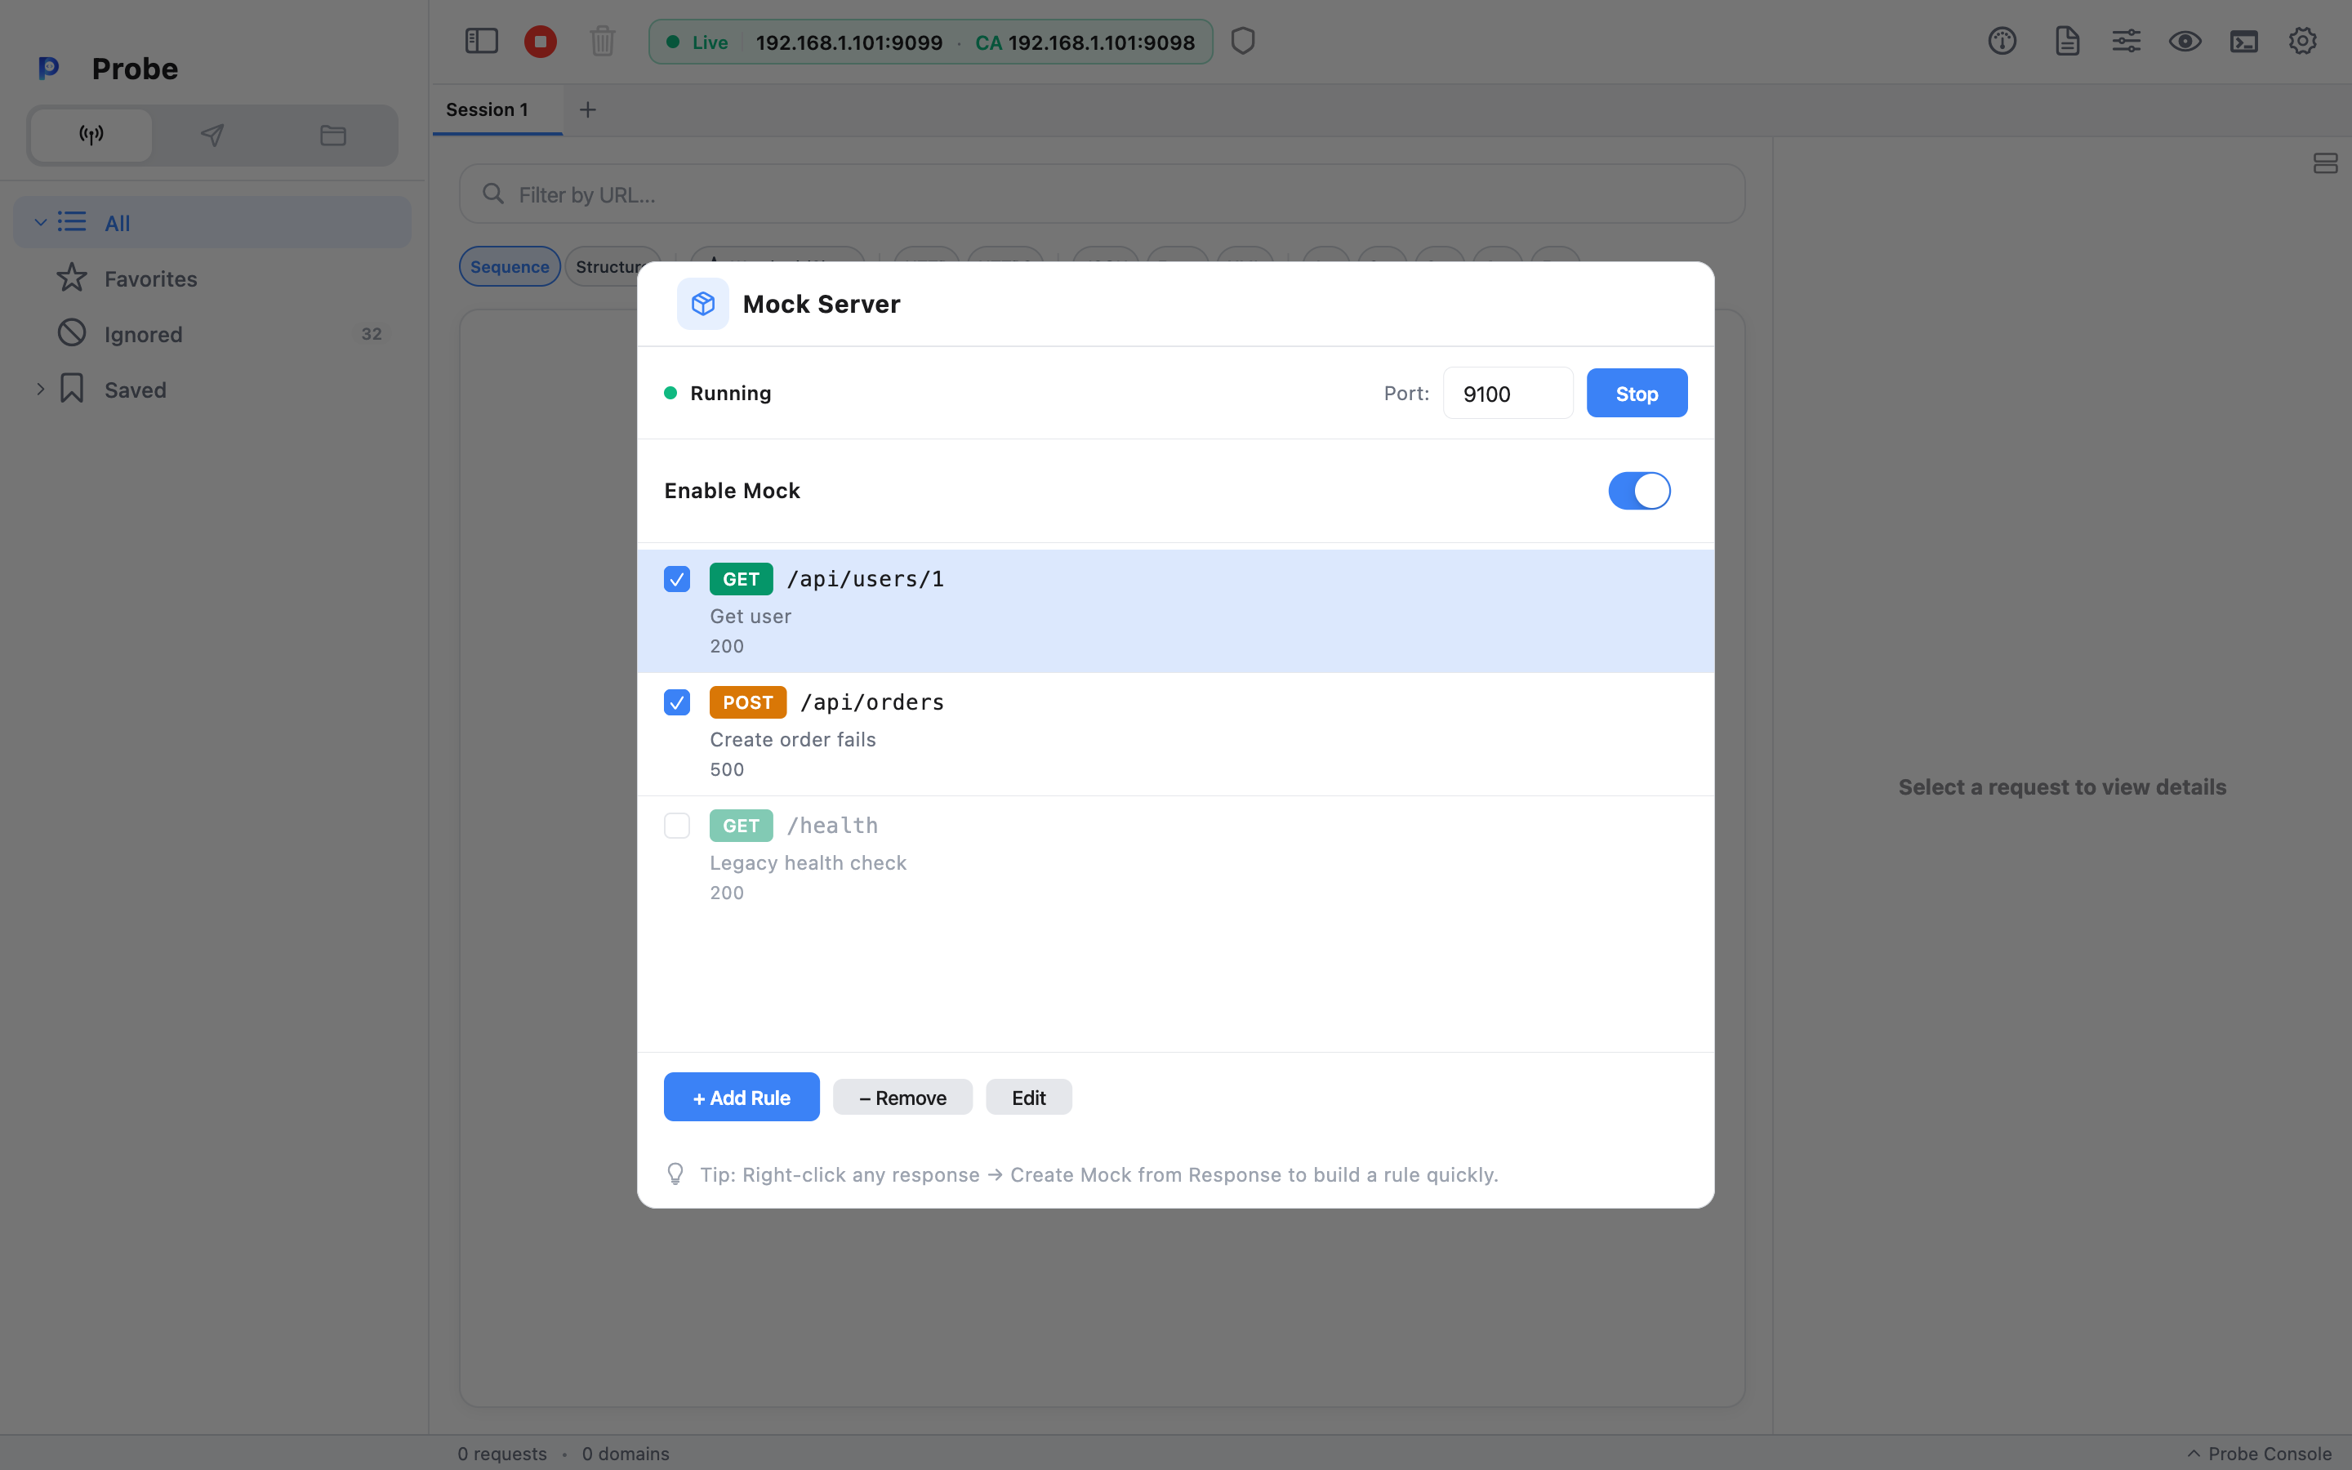Click the Ignored count badge 32
The height and width of the screenshot is (1470, 2352).
pos(372,333)
